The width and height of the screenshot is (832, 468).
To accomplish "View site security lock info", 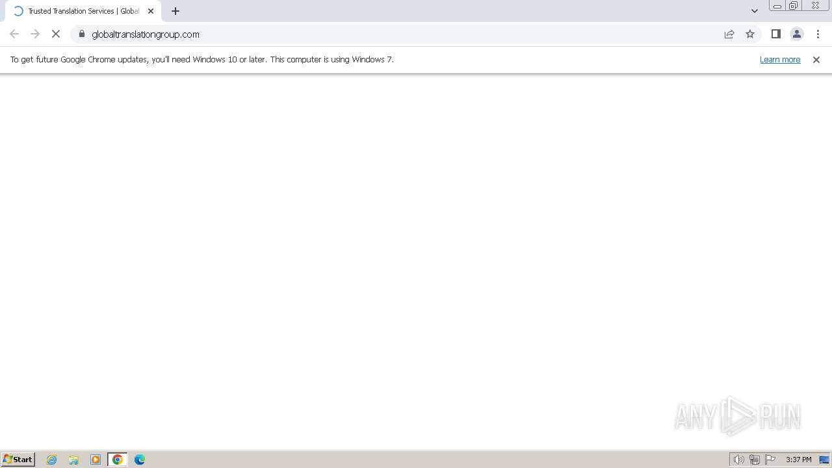I will (82, 34).
